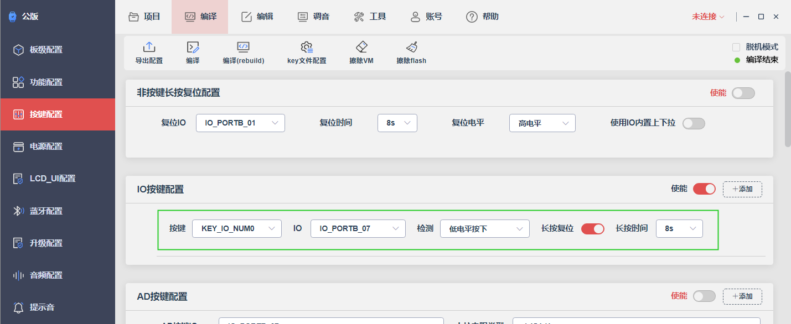The height and width of the screenshot is (324, 791).
Task: Open 电源配置 in the sidebar
Action: pos(58,147)
